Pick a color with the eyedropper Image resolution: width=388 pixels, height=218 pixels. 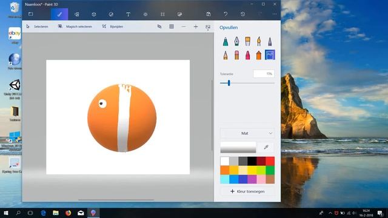[266, 147]
